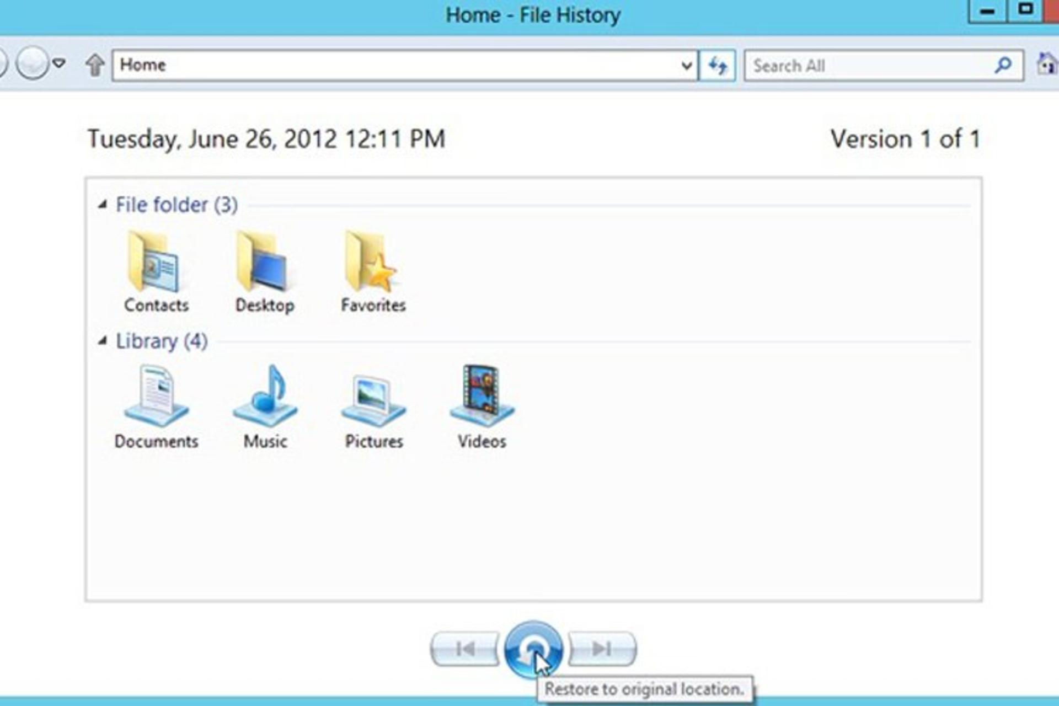Maximize the File History window
Image resolution: width=1059 pixels, height=706 pixels.
click(1025, 11)
